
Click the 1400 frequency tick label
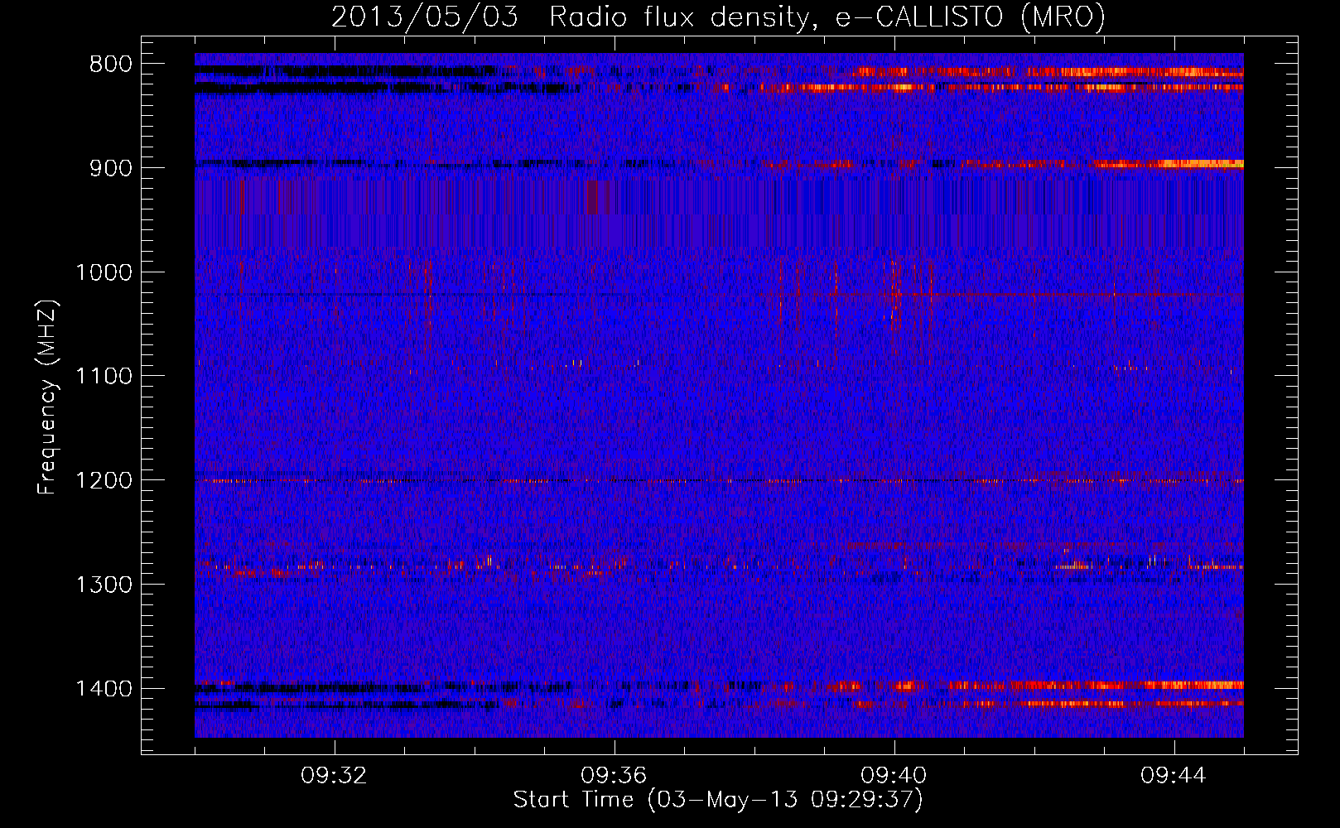coord(104,689)
